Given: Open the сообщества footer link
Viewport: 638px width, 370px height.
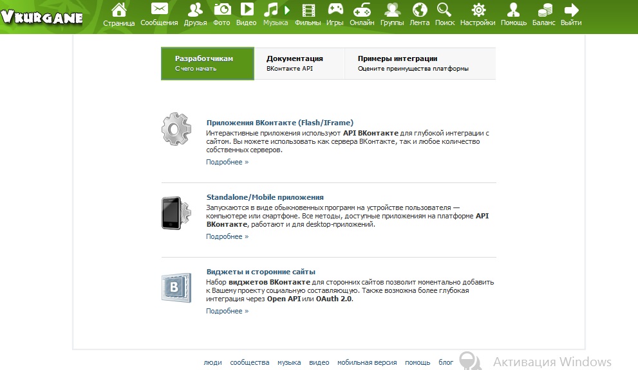Looking at the screenshot, I should pyautogui.click(x=249, y=362).
